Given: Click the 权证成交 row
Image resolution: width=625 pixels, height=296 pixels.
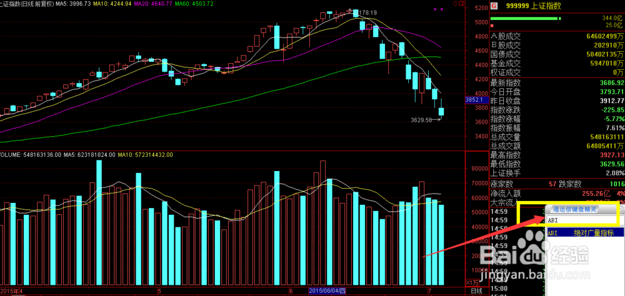Looking at the screenshot, I should click(x=557, y=73).
